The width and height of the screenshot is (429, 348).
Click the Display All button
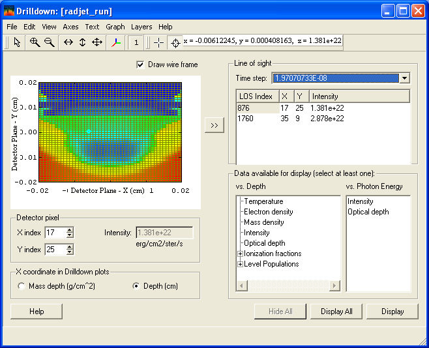pyautogui.click(x=336, y=312)
